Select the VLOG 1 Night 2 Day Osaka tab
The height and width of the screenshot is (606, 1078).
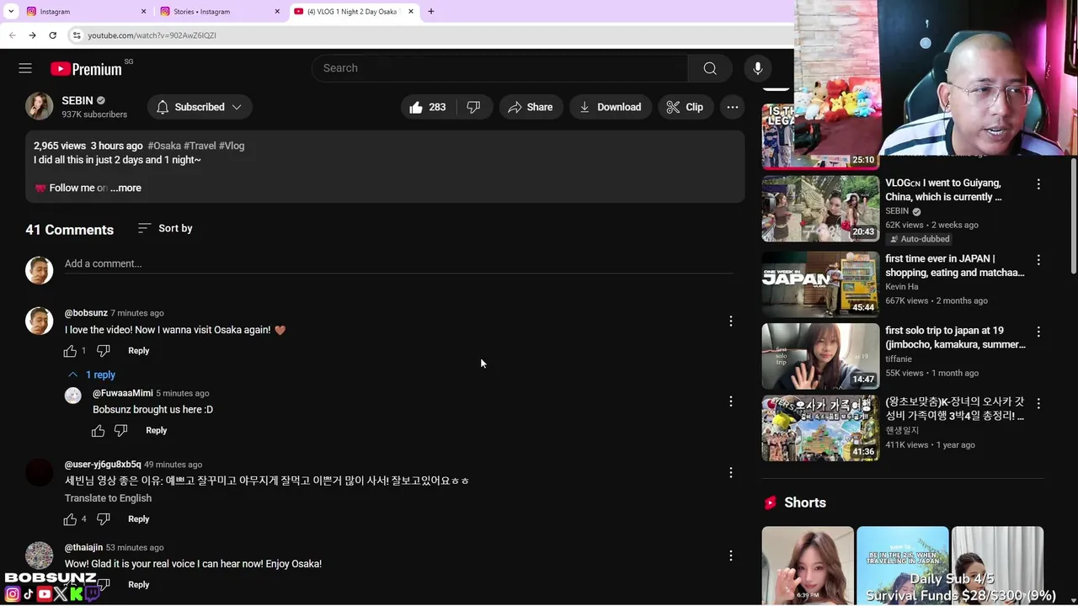tap(354, 12)
